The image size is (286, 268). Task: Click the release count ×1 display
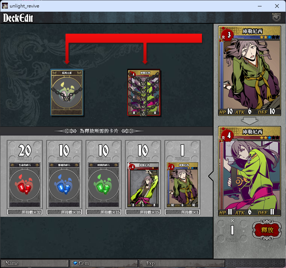point(232,228)
